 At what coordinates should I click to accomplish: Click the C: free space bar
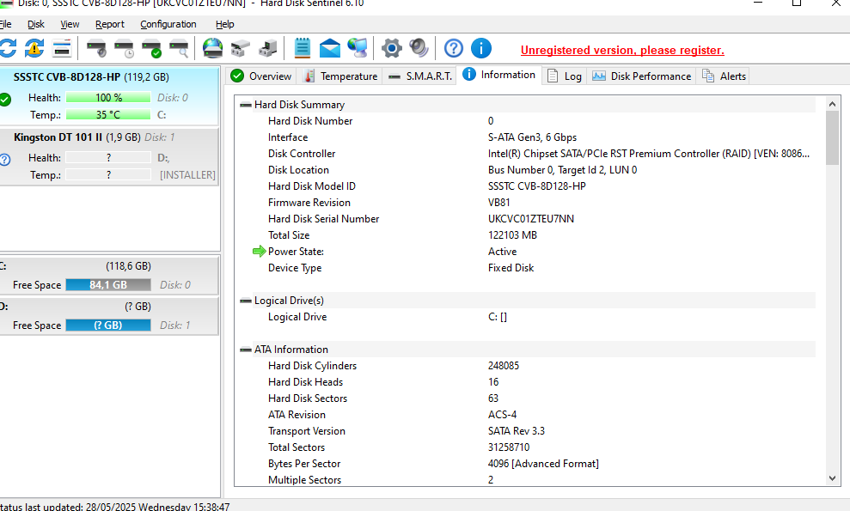[x=107, y=285]
